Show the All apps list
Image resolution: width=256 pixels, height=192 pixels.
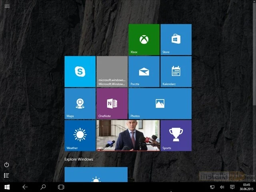click(x=6, y=175)
